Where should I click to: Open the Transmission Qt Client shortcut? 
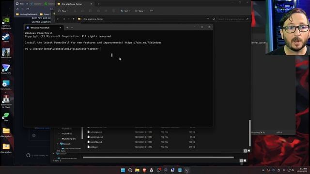(x=6, y=101)
